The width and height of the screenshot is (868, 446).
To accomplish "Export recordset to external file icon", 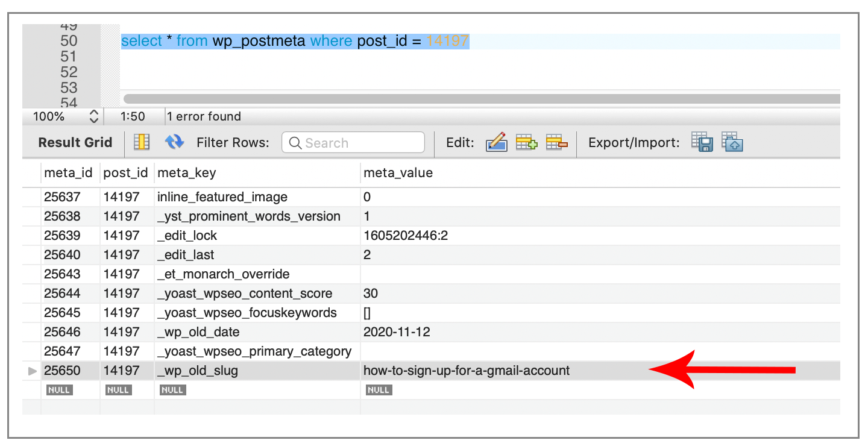I will (x=702, y=142).
